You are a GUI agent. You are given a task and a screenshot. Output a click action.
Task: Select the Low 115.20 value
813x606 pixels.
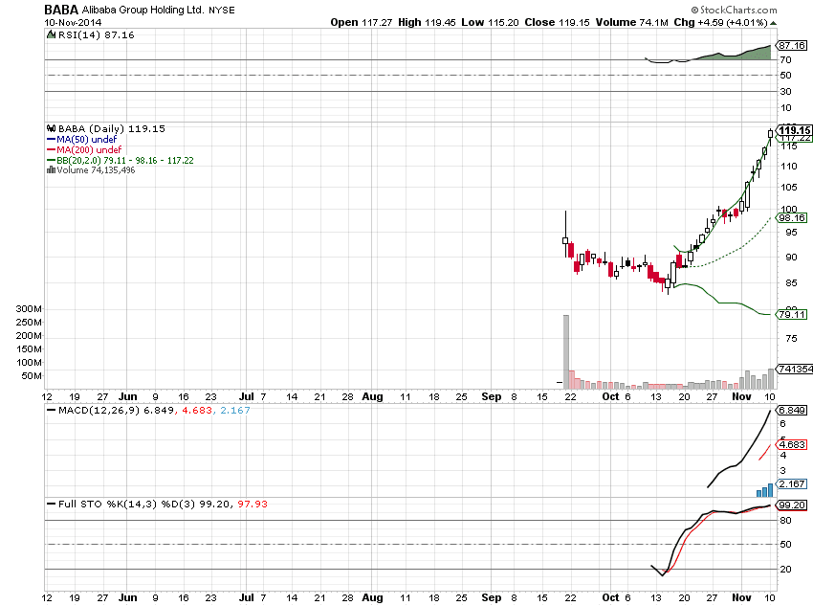point(490,22)
